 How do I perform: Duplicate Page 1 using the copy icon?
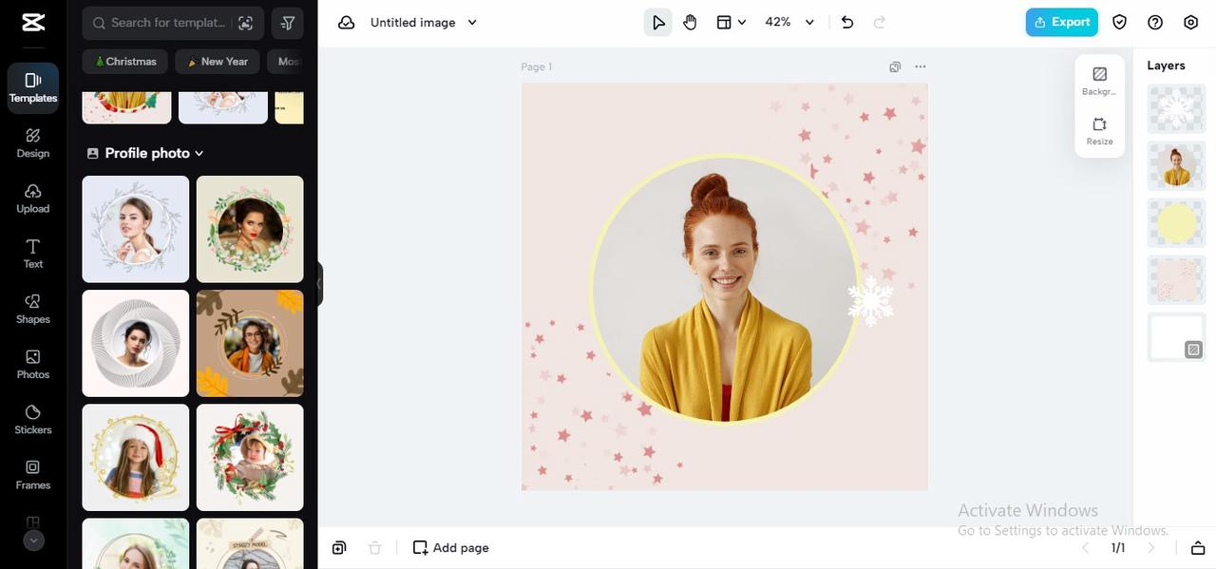coord(895,66)
